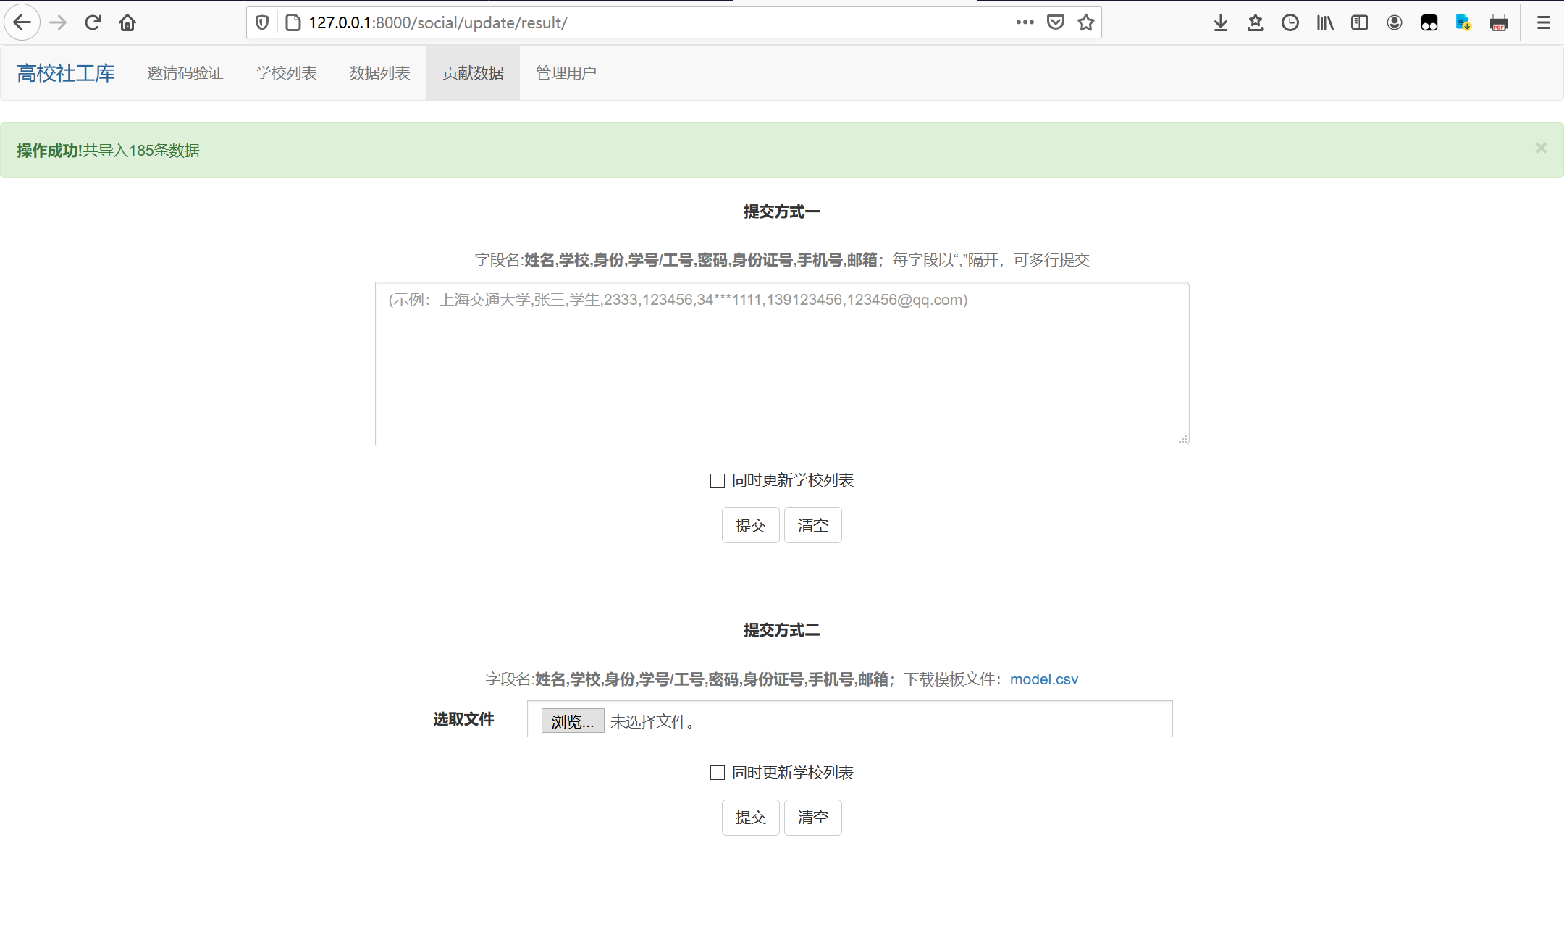Click the browser back arrow button
1564x927 pixels.
(x=22, y=22)
